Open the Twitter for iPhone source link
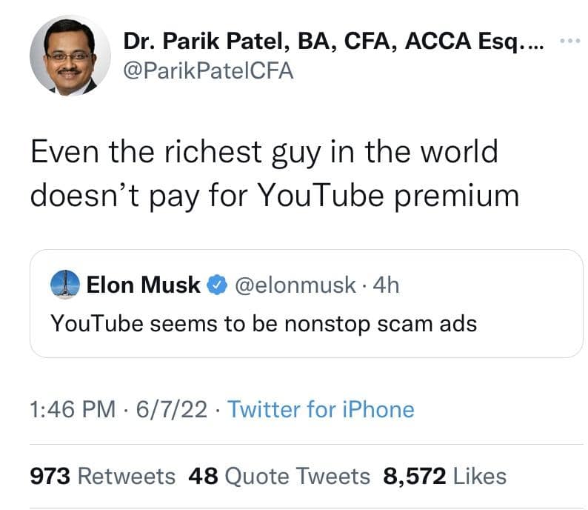 click(320, 408)
